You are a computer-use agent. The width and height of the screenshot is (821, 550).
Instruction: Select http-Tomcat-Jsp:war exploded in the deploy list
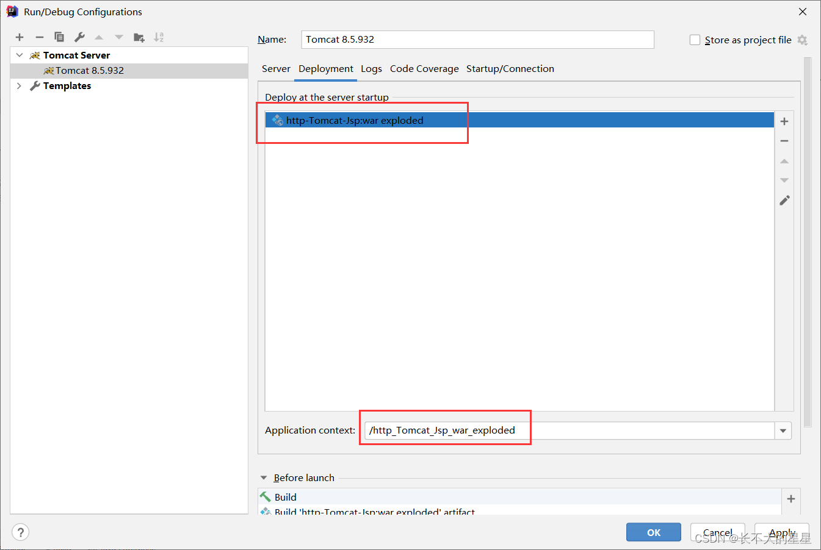pyautogui.click(x=519, y=120)
